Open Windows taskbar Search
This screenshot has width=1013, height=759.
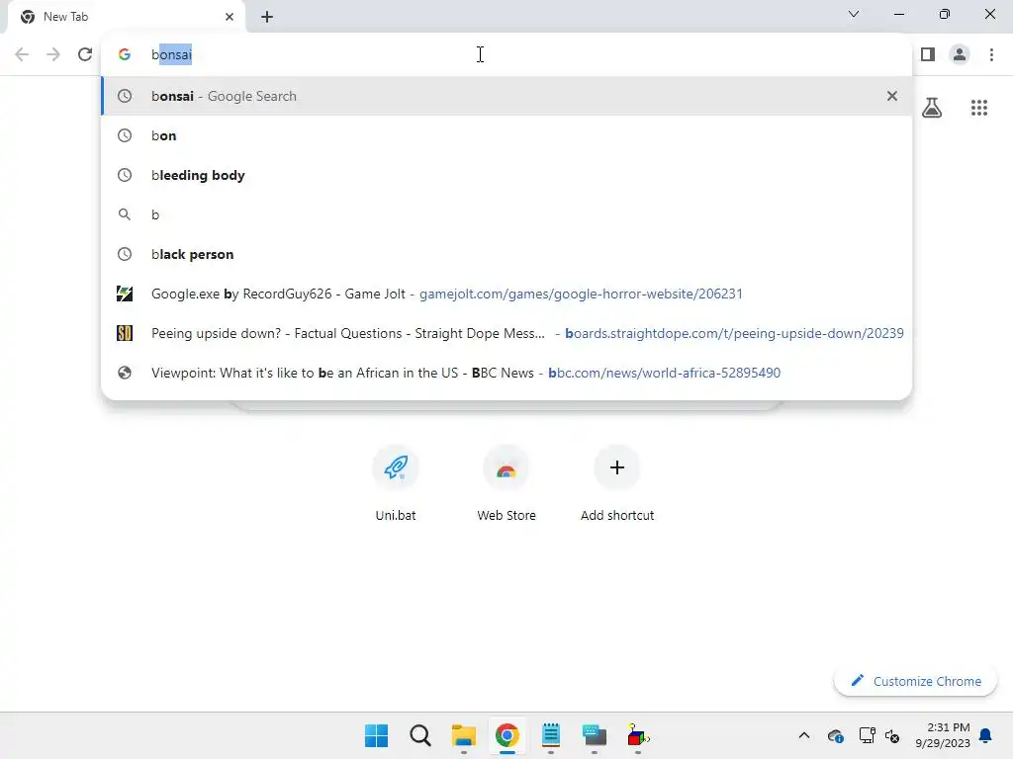click(x=419, y=735)
